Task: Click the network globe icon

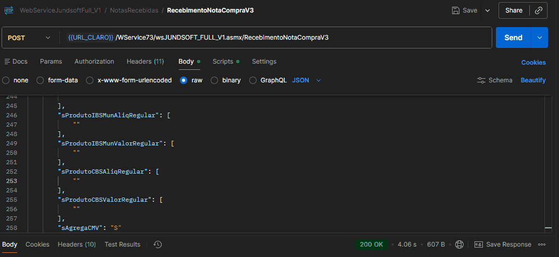Action: (459, 244)
